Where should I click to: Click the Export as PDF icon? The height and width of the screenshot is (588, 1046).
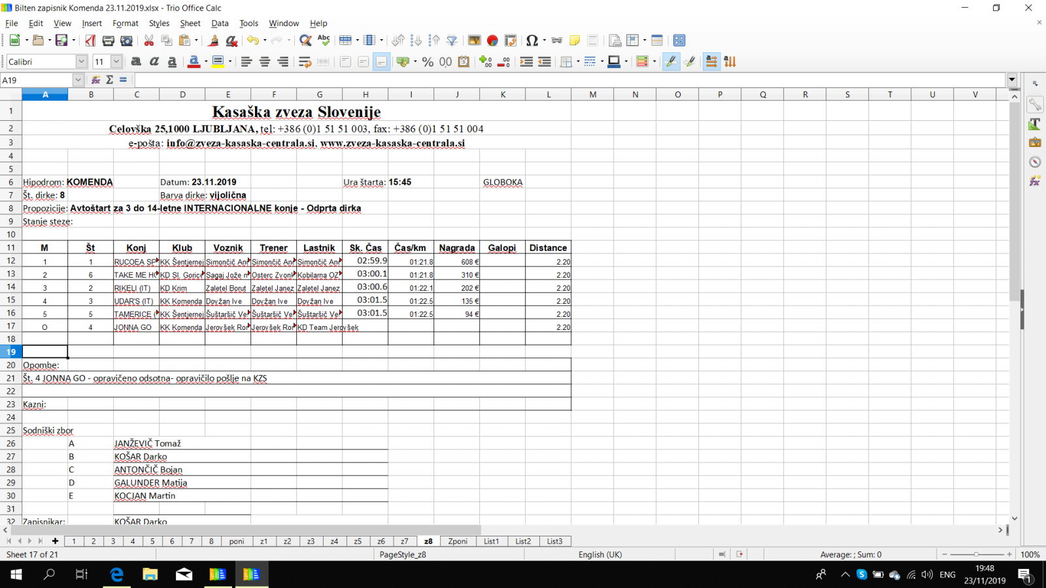[90, 41]
